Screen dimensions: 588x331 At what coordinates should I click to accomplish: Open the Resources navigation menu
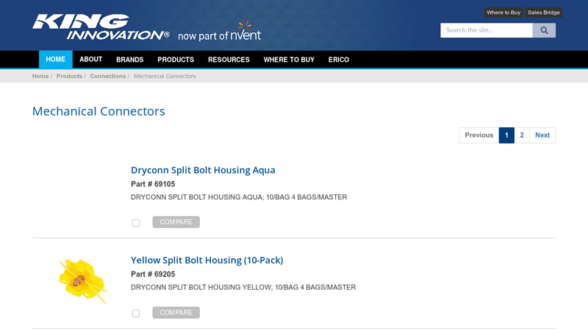[229, 60]
